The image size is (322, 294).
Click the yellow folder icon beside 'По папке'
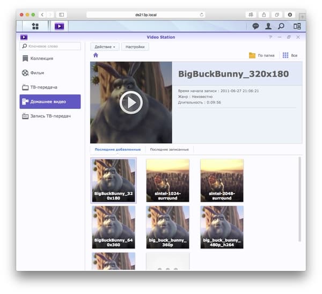tap(252, 55)
